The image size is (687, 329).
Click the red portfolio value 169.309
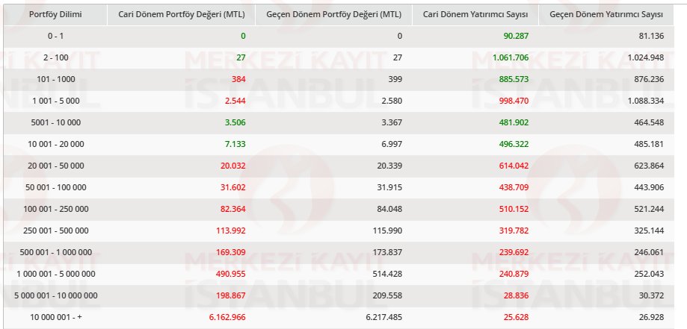tap(231, 252)
